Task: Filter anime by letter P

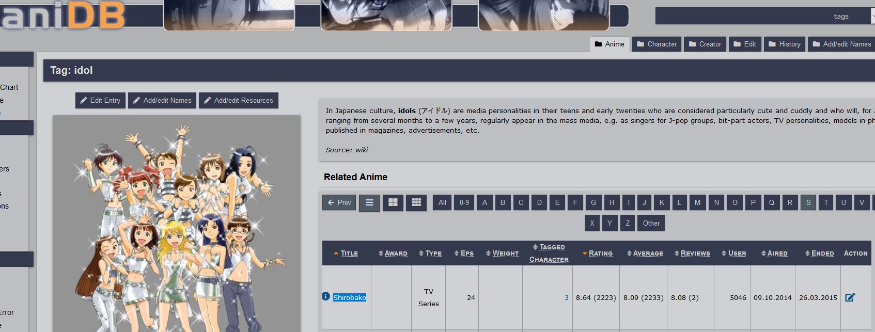Action: (753, 202)
